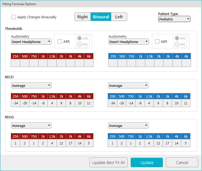Screen dimensions: 202x171
Task: Click the Update button
Action: coord(147,162)
